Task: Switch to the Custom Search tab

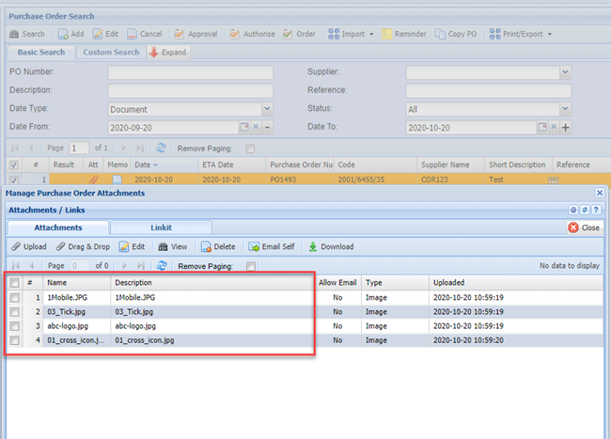Action: pos(110,53)
